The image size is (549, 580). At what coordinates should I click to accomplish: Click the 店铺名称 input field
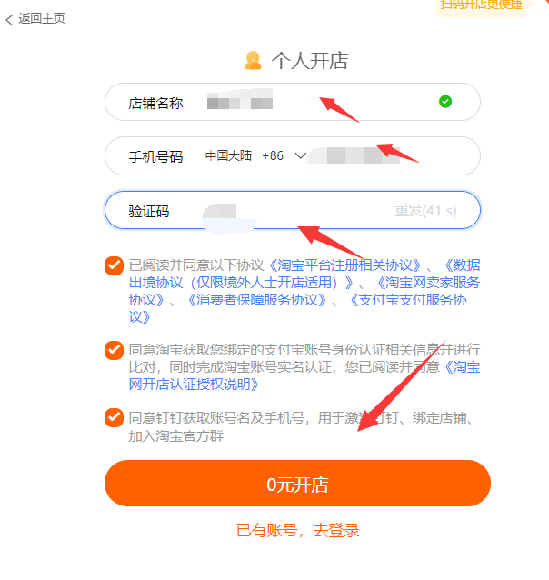[x=293, y=102]
